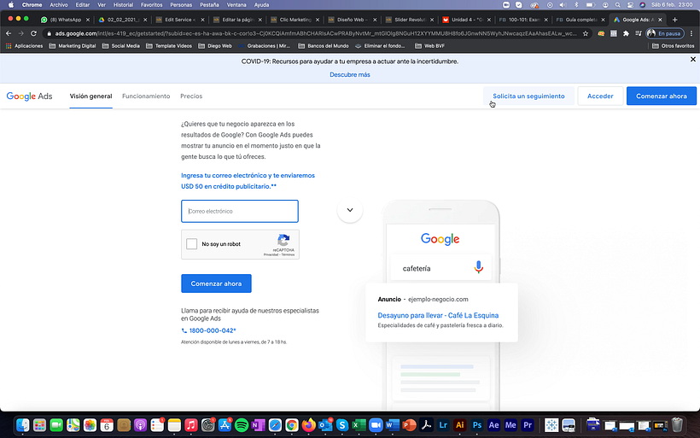Open the 'Otros favoritos' bookmarks folder
The image size is (700, 438).
pyautogui.click(x=673, y=46)
